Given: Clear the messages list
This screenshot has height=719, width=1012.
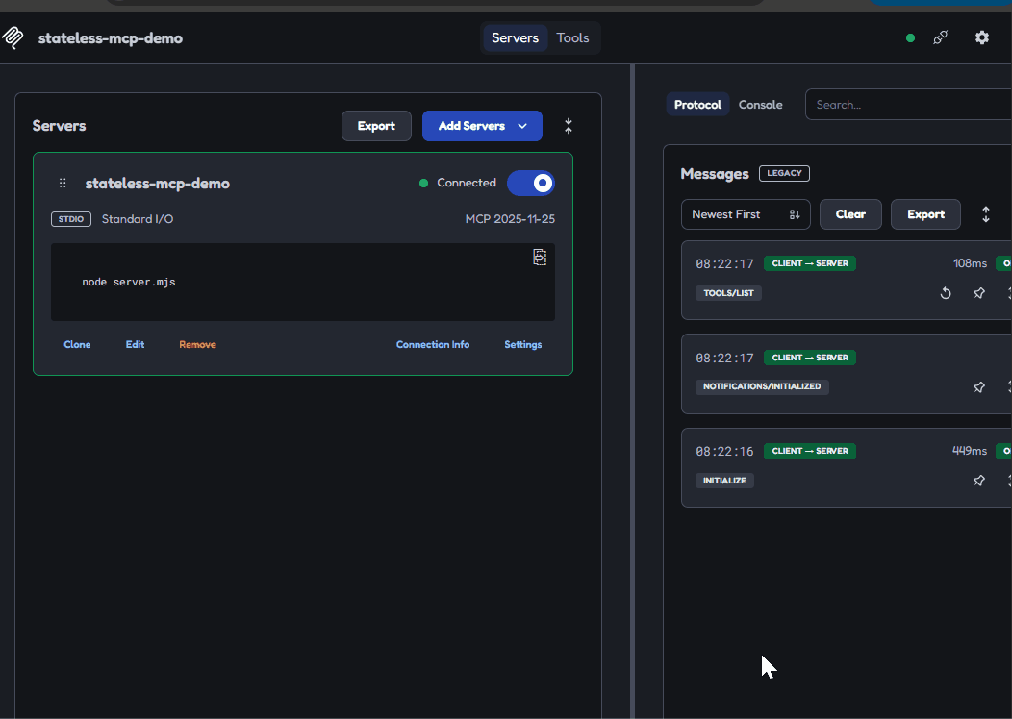Looking at the screenshot, I should 850,214.
